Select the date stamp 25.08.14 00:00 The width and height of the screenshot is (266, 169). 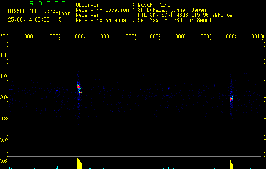click(x=29, y=19)
